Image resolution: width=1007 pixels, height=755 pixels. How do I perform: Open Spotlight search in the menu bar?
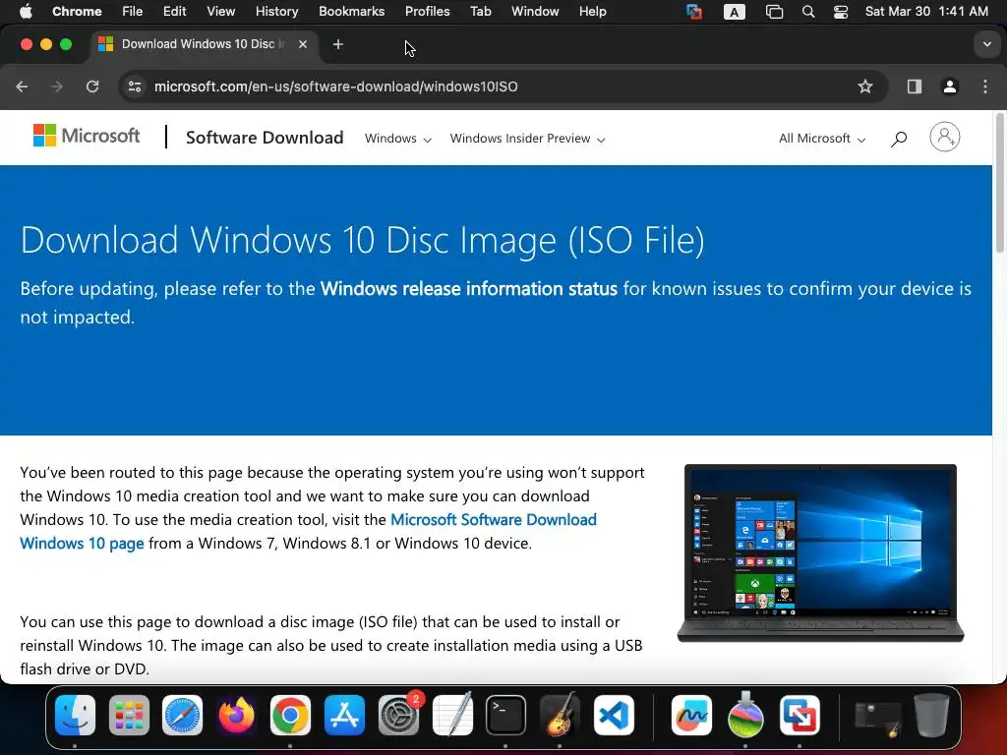coord(808,12)
